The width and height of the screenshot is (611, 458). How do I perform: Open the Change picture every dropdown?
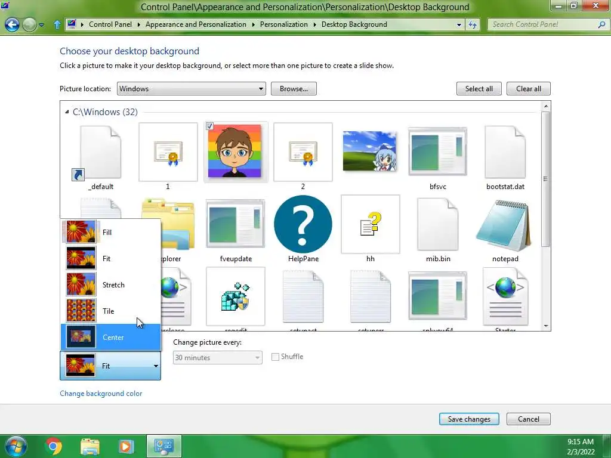tap(217, 358)
